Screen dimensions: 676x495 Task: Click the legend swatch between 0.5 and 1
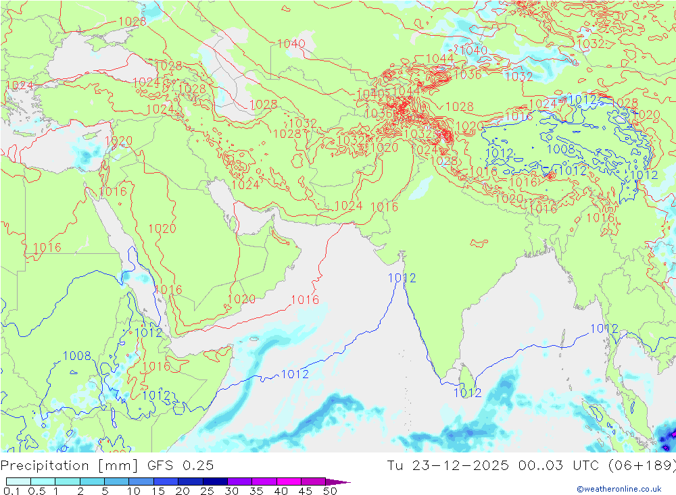click(43, 481)
